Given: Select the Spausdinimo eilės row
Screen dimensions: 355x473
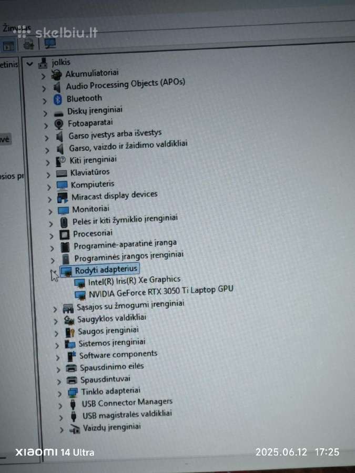Looking at the screenshot, I should click(111, 367).
